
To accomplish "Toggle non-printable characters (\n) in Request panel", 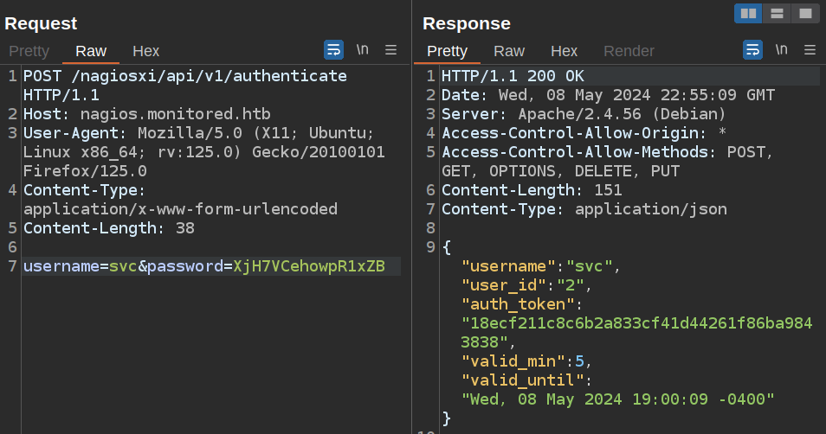I will click(362, 50).
